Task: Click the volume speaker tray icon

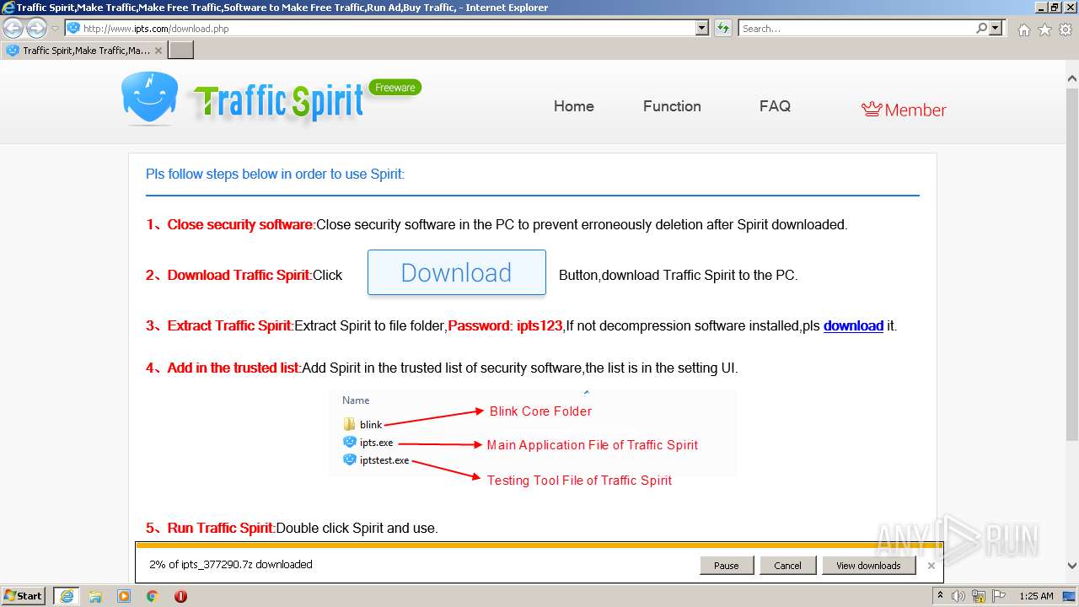Action: (x=958, y=596)
